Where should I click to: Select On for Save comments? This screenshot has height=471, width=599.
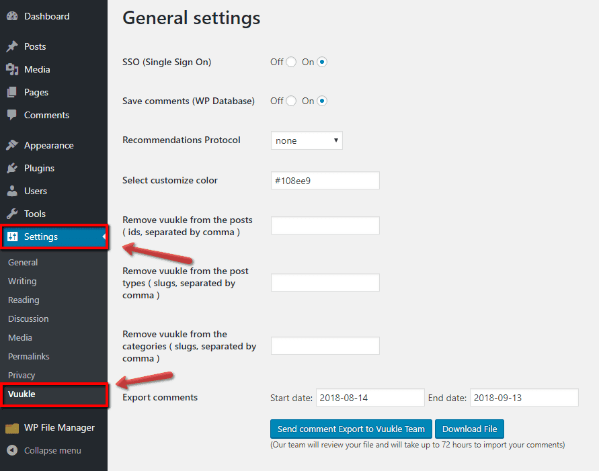pyautogui.click(x=322, y=101)
